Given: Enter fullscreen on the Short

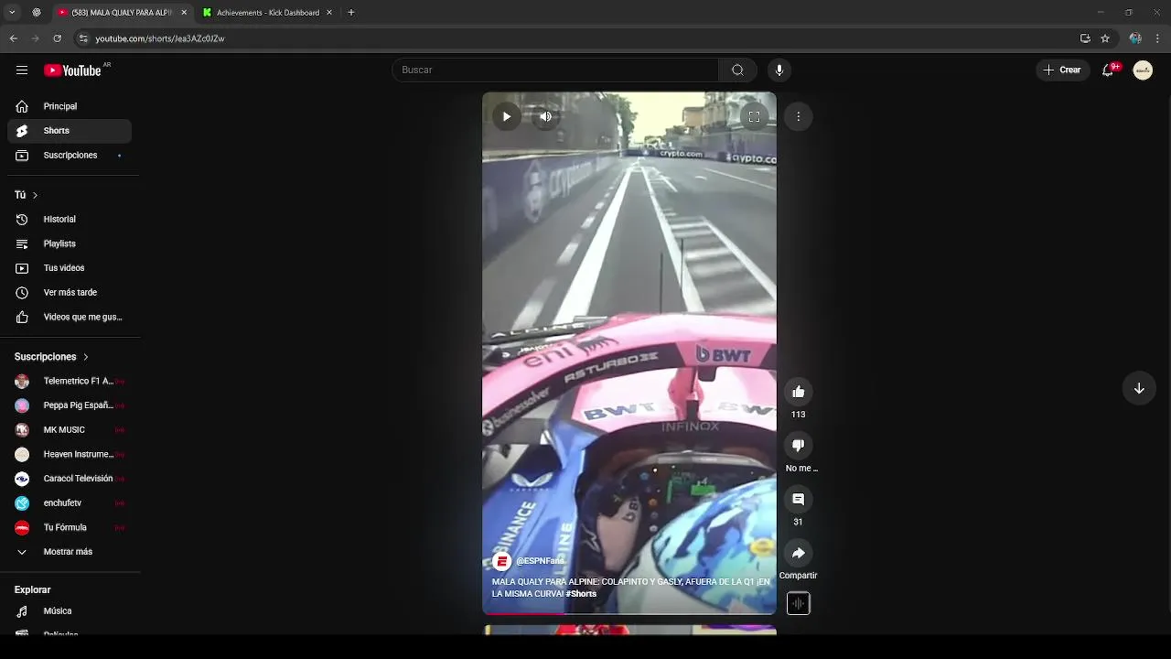Looking at the screenshot, I should 754,116.
